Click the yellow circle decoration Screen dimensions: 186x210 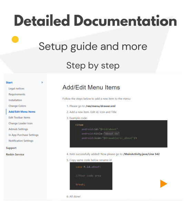[x=15, y=39]
